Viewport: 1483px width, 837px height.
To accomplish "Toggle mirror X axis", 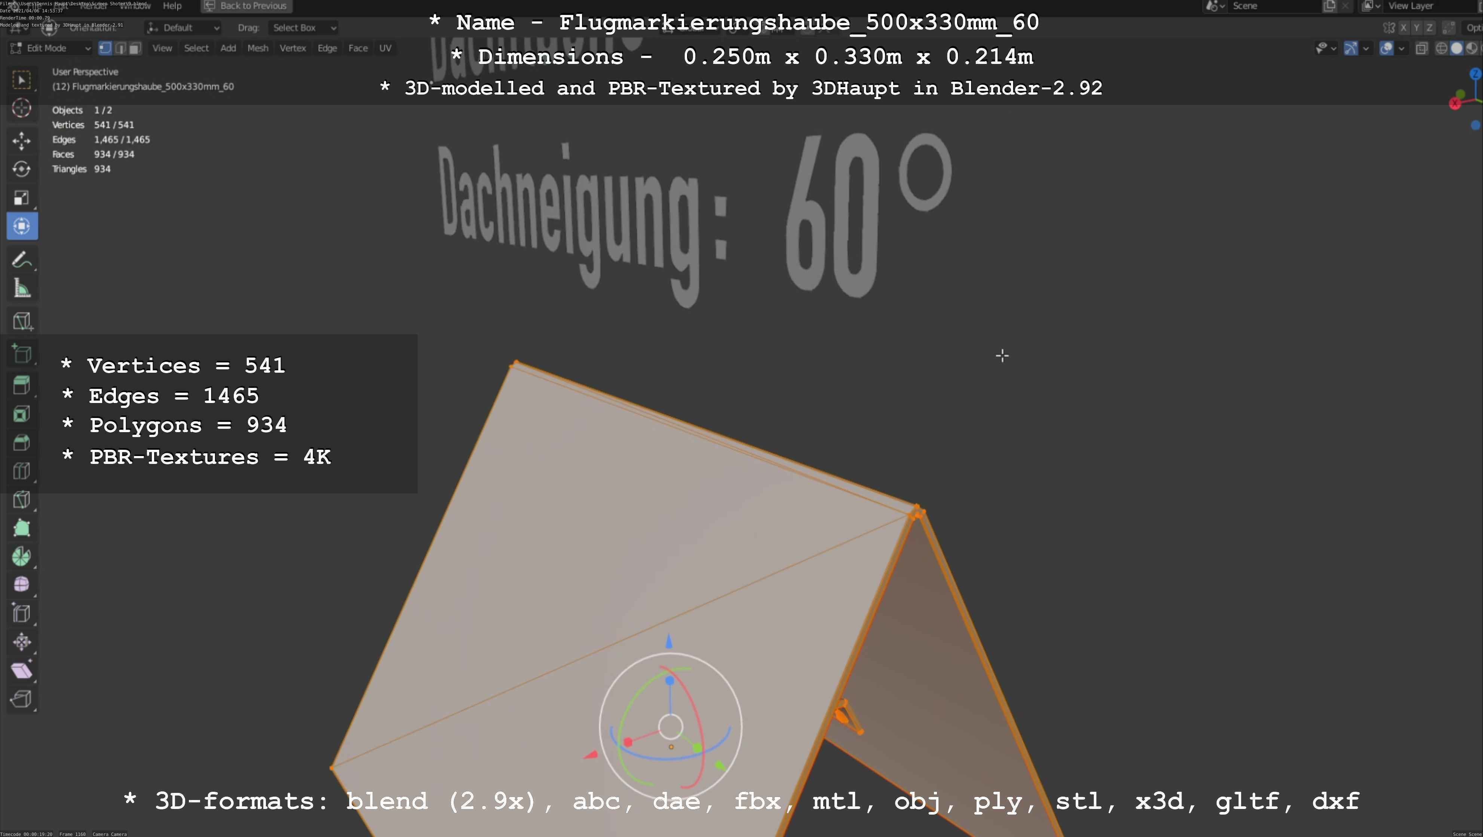I will (x=1404, y=28).
